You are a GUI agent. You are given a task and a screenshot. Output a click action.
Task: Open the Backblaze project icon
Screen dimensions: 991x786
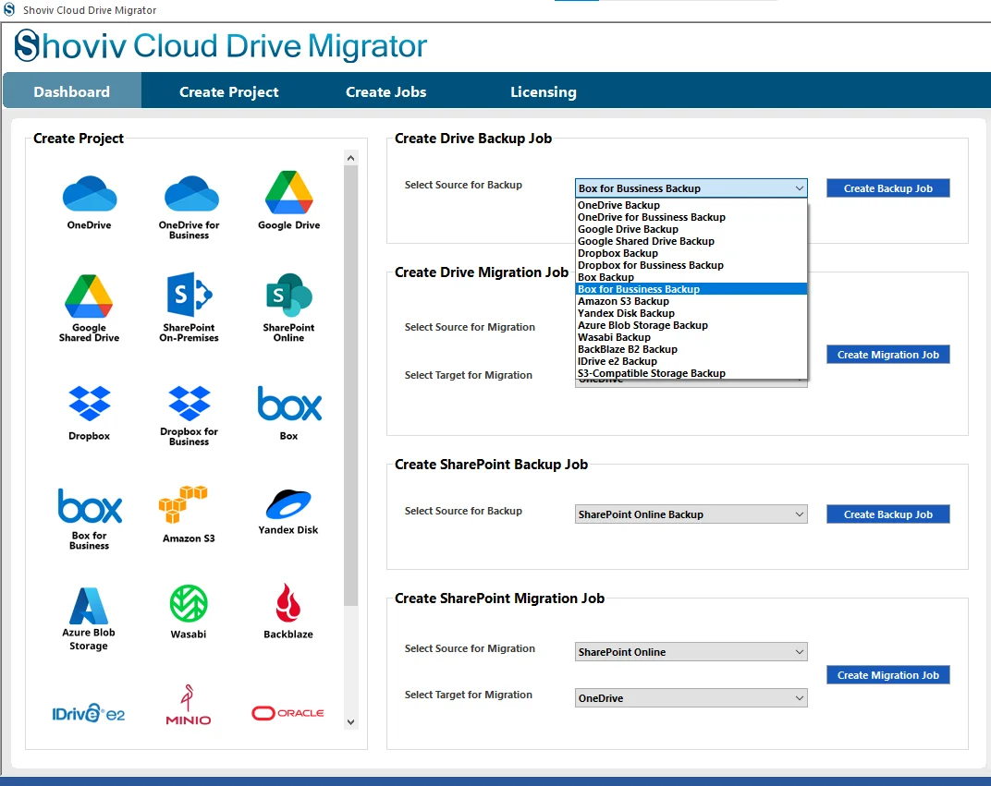(x=288, y=602)
